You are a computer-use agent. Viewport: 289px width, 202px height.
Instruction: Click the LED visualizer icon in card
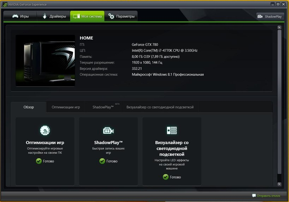(172, 130)
